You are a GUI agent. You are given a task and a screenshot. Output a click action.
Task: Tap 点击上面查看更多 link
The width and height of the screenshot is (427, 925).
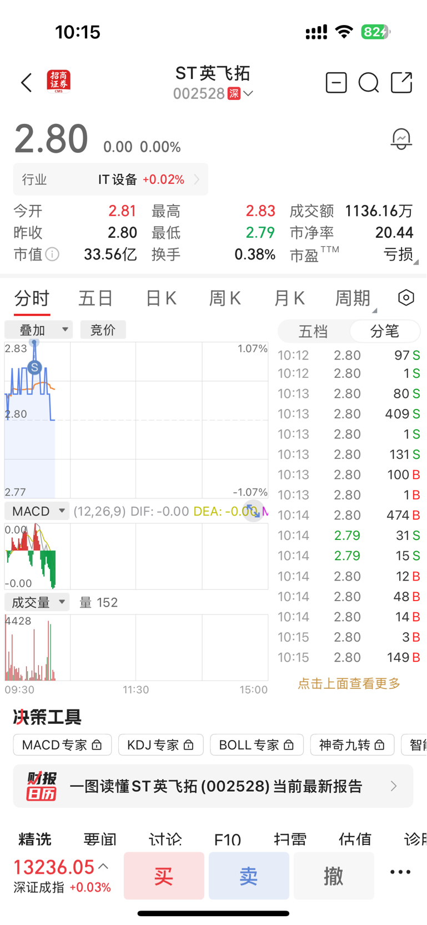point(349,683)
